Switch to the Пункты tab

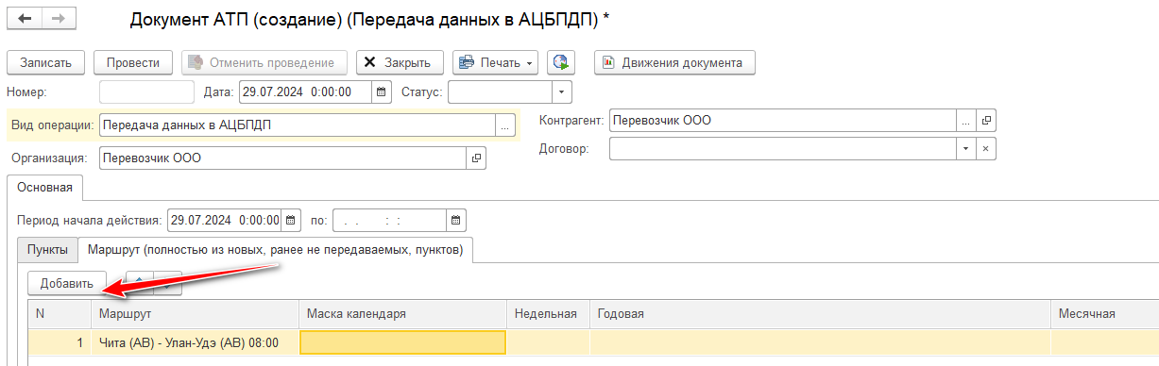point(47,249)
